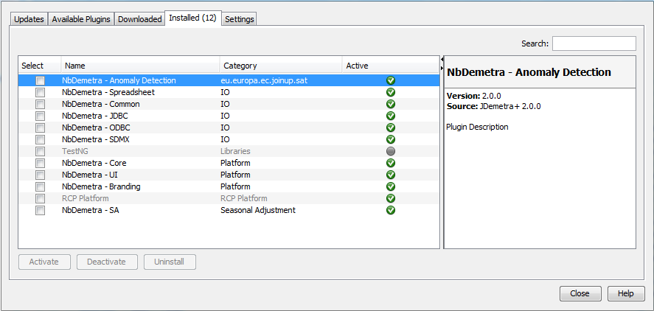Click green active icon for NbDemetra - SA

391,210
